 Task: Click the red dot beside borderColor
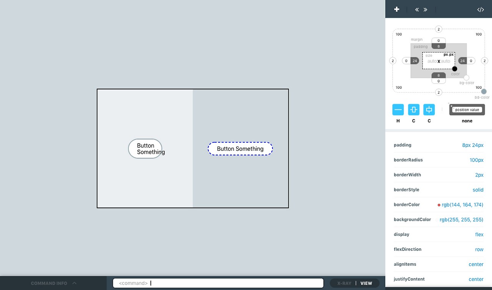coord(439,204)
